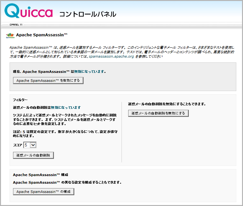
Task: Click the スコア label text
Action: [18, 145]
